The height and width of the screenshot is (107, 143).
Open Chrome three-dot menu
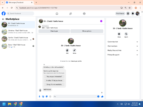140,8
